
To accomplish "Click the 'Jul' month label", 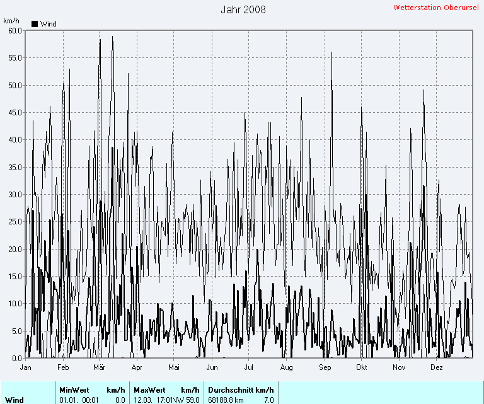I will coord(248,367).
